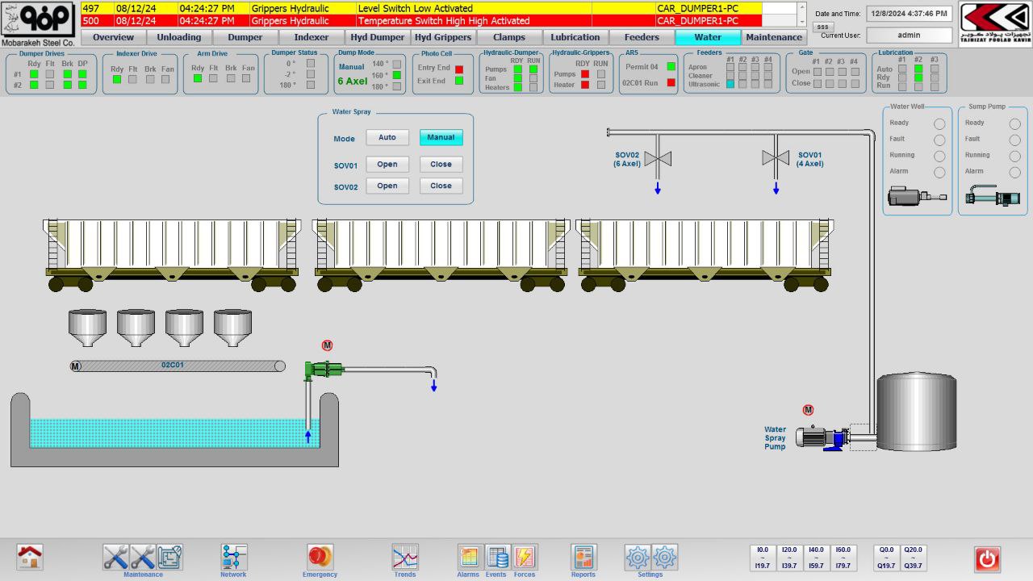Open the Alarms list icon
Screen dimensions: 1033x581
tap(469, 557)
